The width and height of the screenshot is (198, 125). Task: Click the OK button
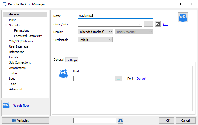[166, 120]
